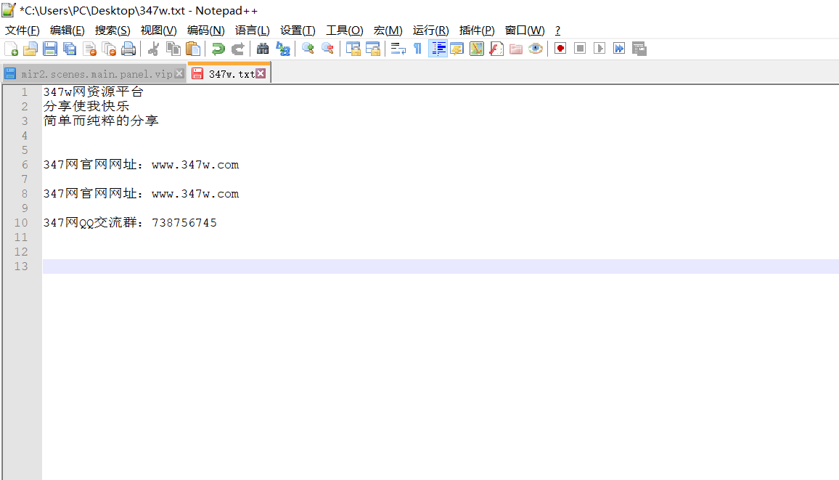Print the document with the Print icon
This screenshot has height=480, width=839.
click(x=128, y=49)
